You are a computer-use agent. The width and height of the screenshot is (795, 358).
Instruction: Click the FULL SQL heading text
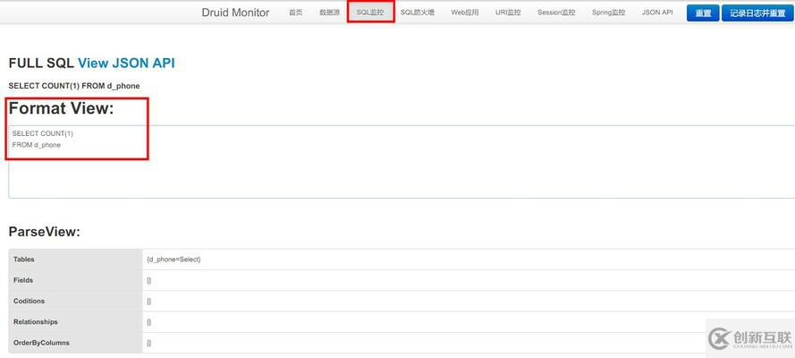[41, 63]
